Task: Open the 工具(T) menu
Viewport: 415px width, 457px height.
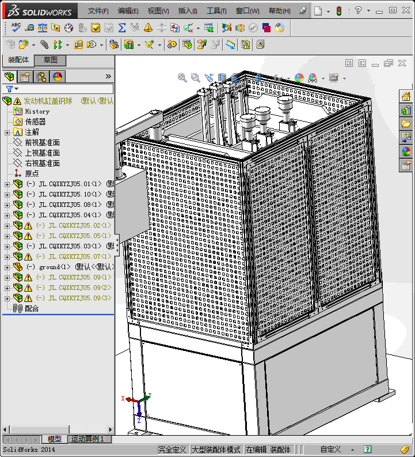Action: tap(216, 11)
